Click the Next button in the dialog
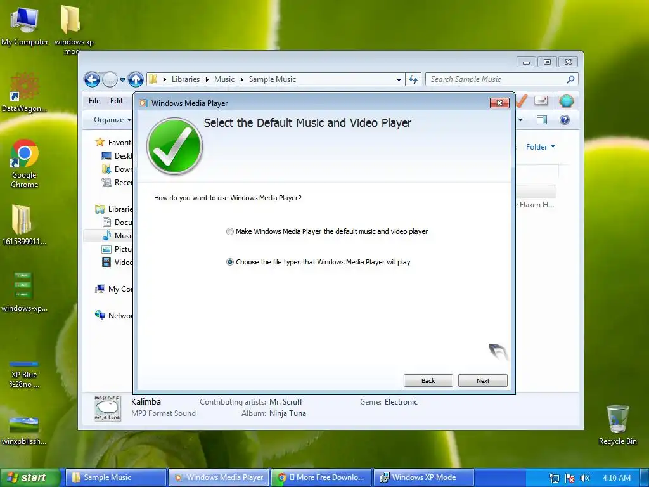The image size is (649, 487). coord(482,380)
